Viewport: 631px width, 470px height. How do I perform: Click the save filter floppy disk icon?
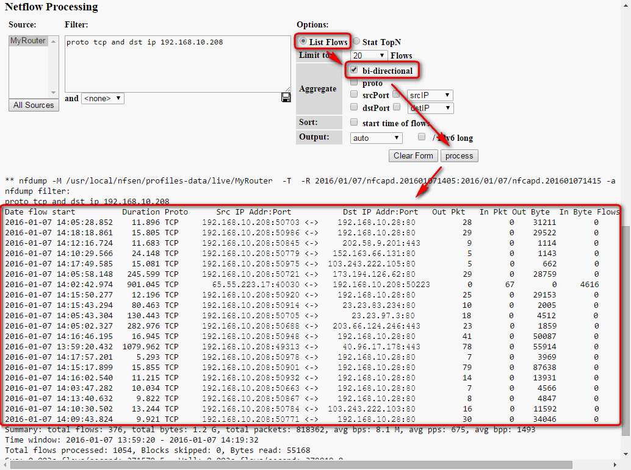286,98
